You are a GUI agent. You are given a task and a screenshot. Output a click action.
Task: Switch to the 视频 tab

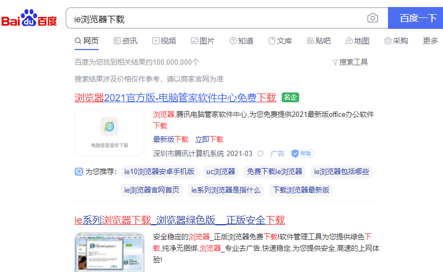pos(164,41)
